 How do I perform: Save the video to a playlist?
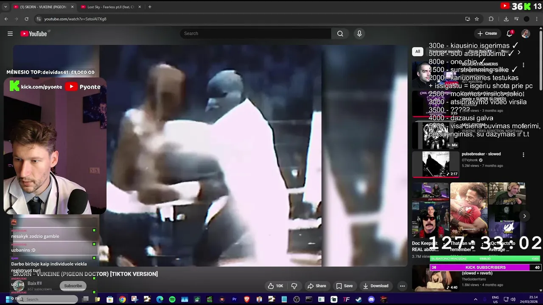coord(344,286)
